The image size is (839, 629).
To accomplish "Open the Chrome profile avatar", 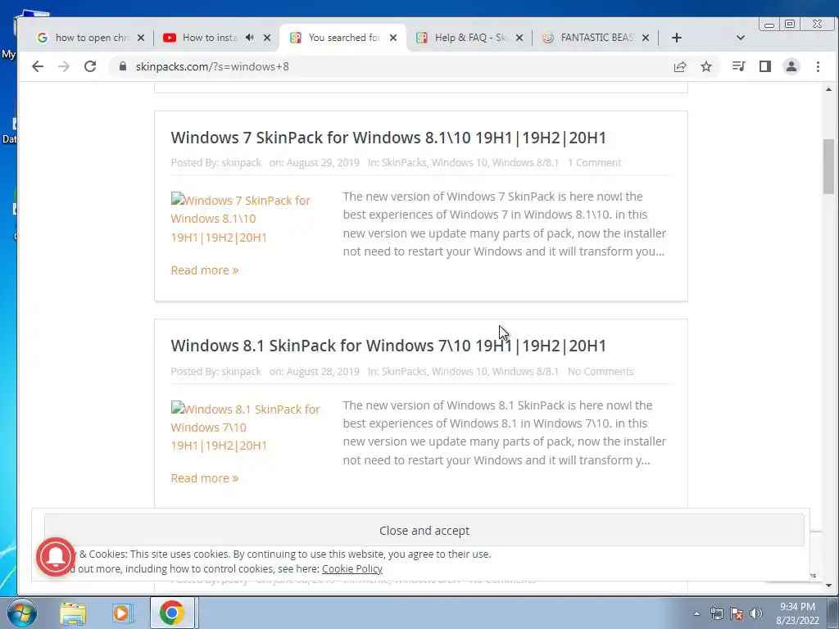I will [x=791, y=66].
